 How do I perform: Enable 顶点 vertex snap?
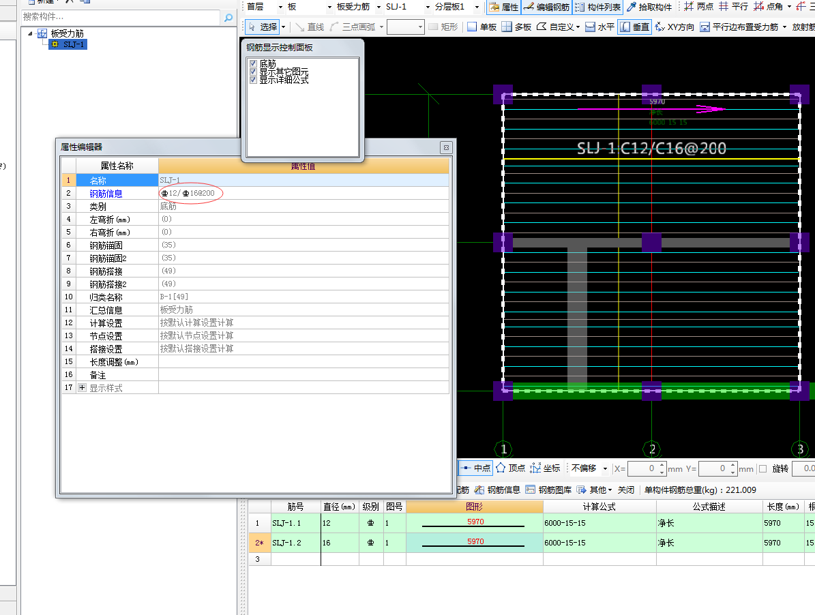click(510, 468)
